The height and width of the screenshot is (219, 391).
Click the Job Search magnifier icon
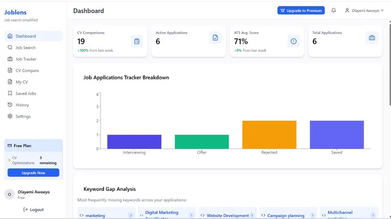click(x=10, y=47)
